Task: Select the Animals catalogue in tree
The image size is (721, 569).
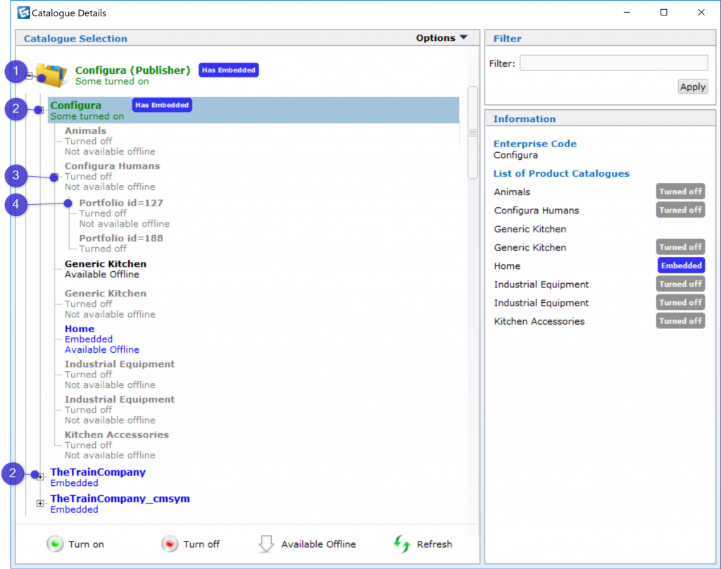Action: [110, 141]
